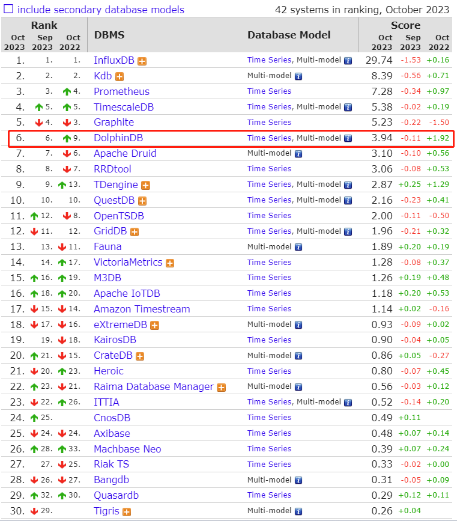This screenshot has height=521, width=457.
Task: Open the Apache IoTDB link
Action: point(127,293)
